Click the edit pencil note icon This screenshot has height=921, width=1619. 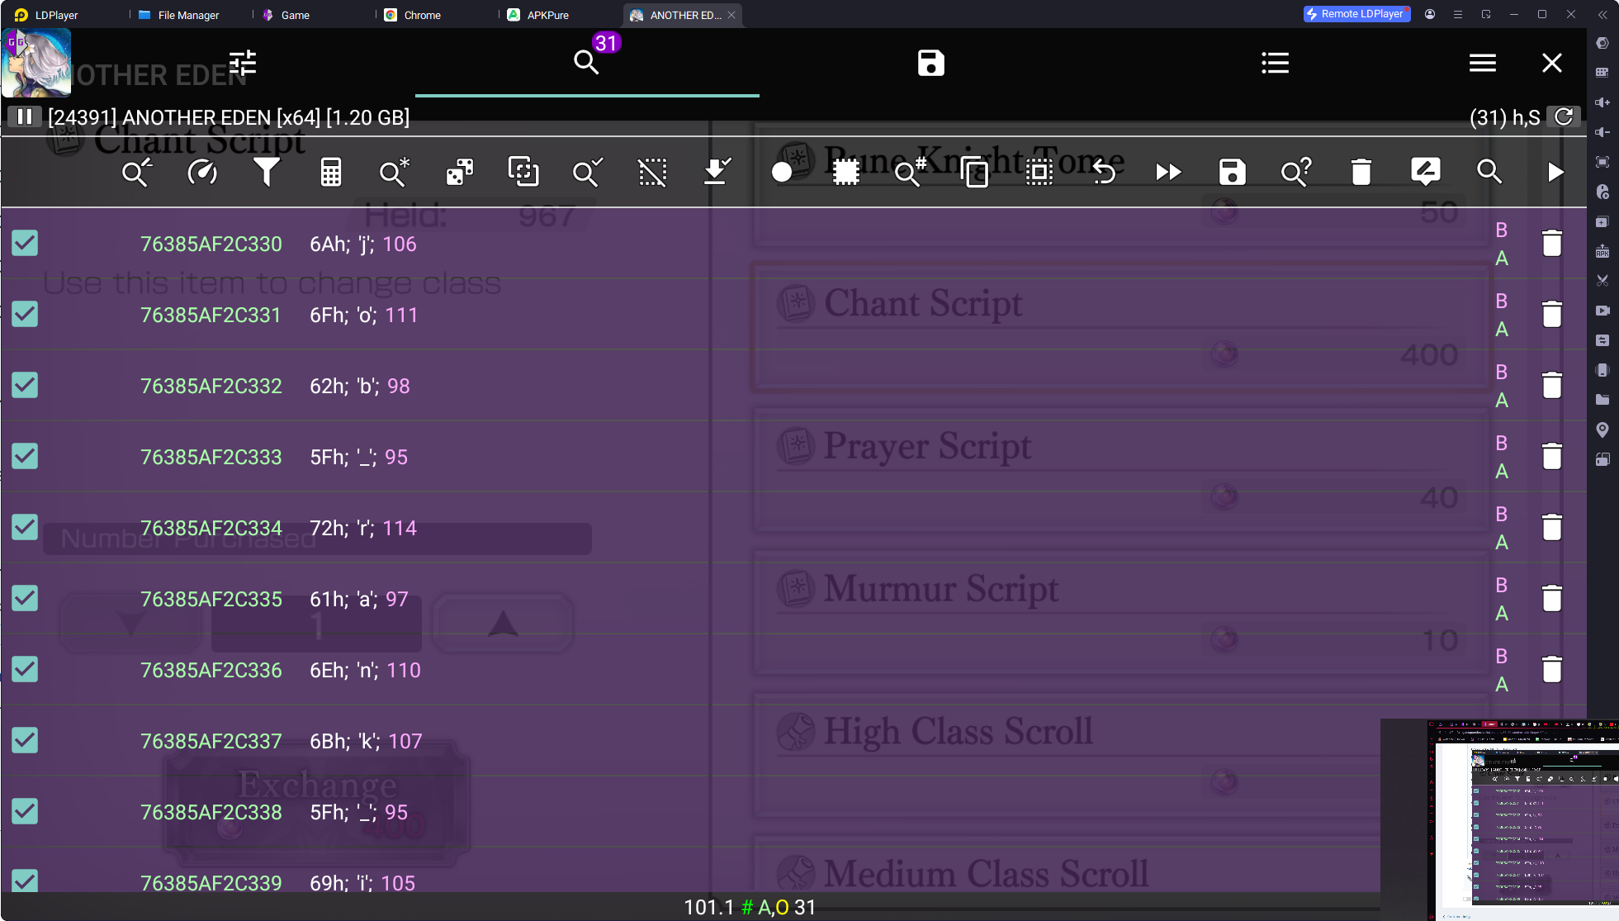click(x=1426, y=172)
